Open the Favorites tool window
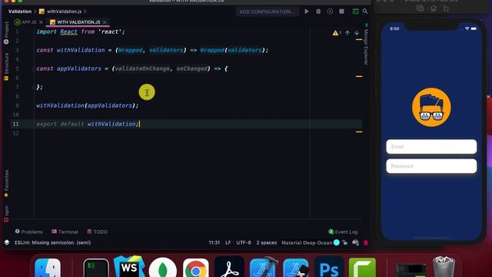492x277 pixels. [x=6, y=184]
